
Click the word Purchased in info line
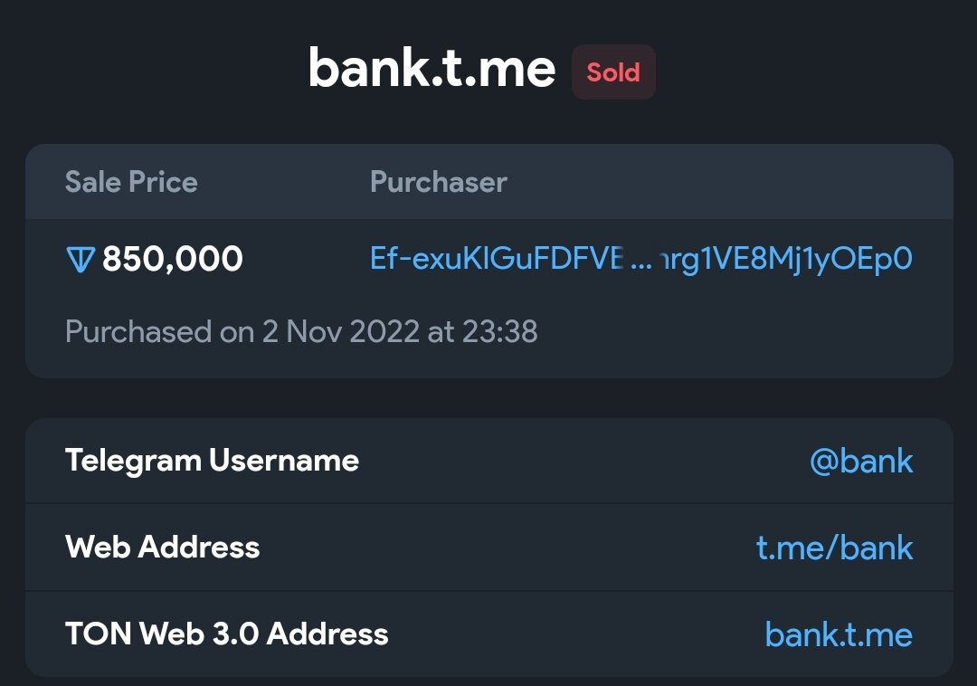(138, 331)
